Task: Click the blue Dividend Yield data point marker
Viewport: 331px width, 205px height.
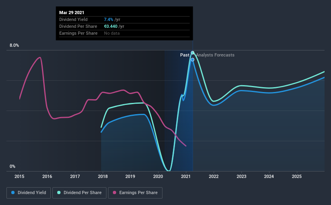Action: tap(193, 60)
